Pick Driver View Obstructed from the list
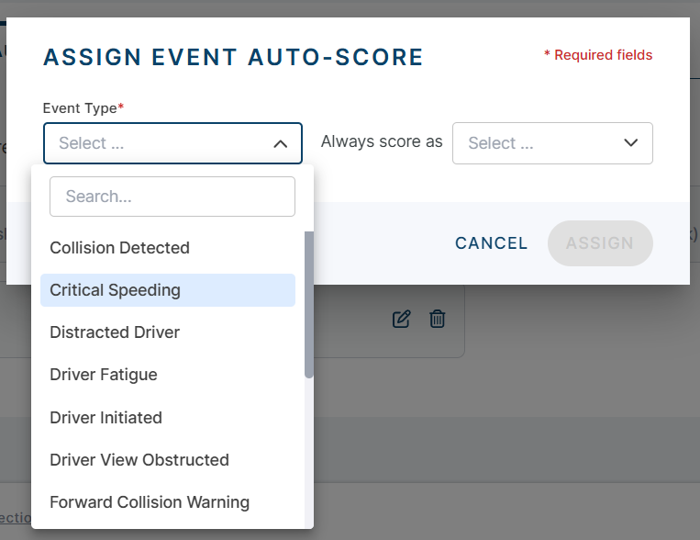This screenshot has width=700, height=540. pos(168,459)
